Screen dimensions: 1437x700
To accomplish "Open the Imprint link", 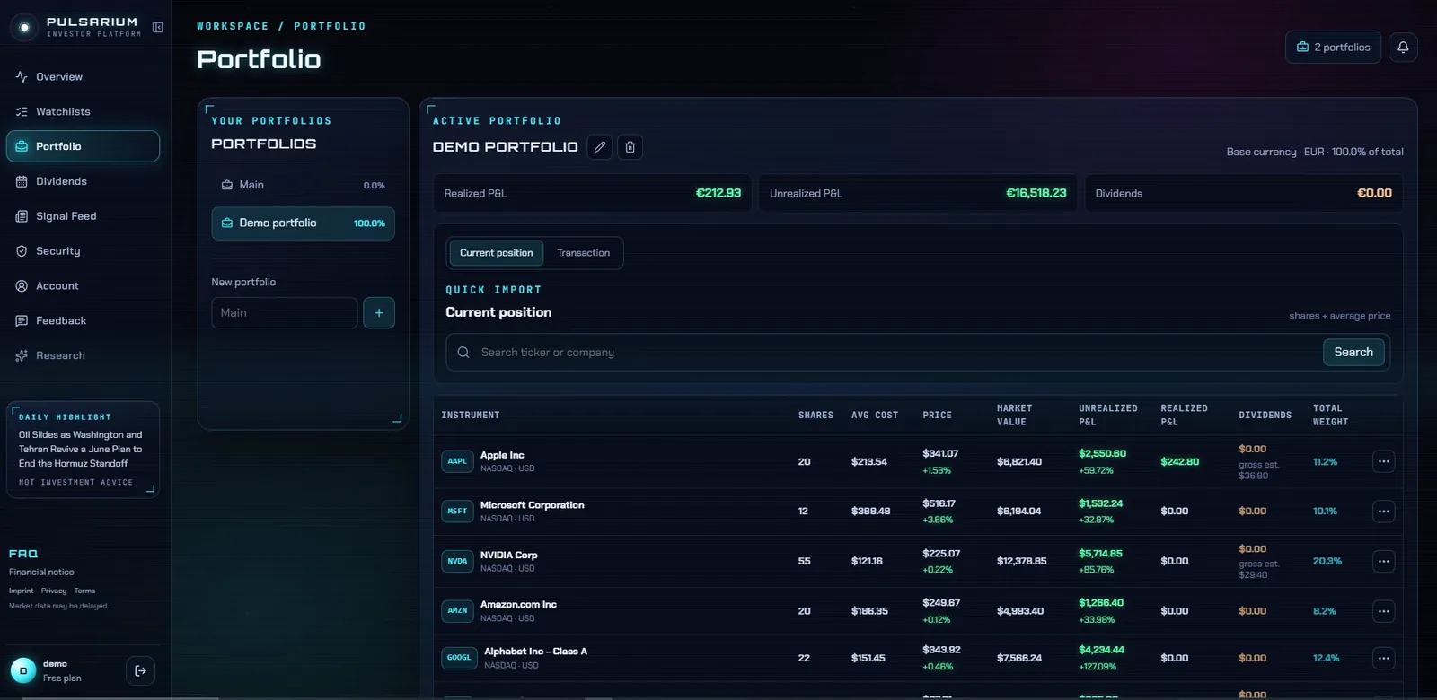I will (21, 591).
